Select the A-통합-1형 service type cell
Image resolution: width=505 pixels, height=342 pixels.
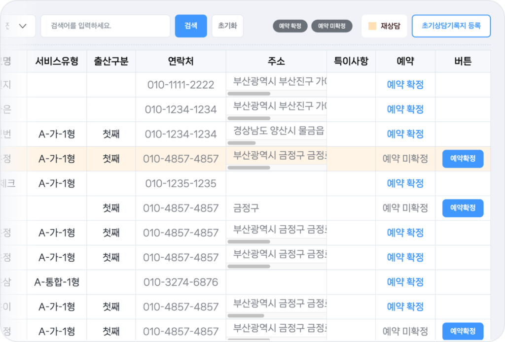(x=57, y=282)
